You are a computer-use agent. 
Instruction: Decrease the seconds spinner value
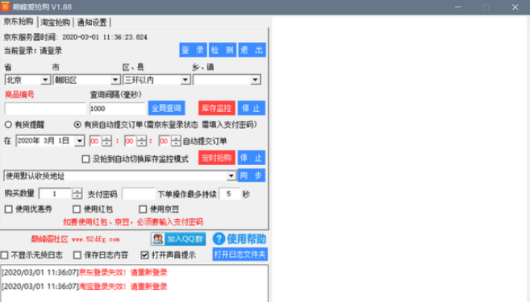pyautogui.click(x=176, y=143)
